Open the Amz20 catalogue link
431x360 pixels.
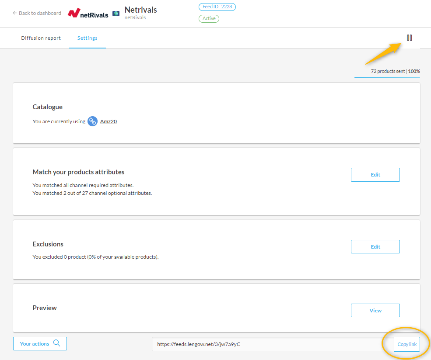click(108, 121)
